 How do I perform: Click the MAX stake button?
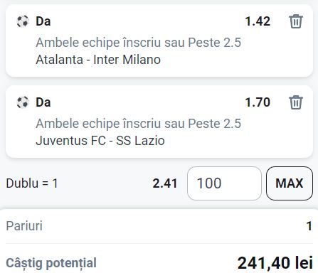point(290,183)
